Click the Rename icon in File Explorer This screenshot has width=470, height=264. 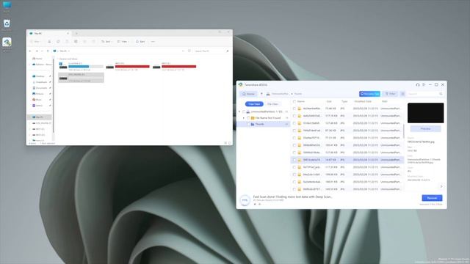pyautogui.click(x=76, y=42)
